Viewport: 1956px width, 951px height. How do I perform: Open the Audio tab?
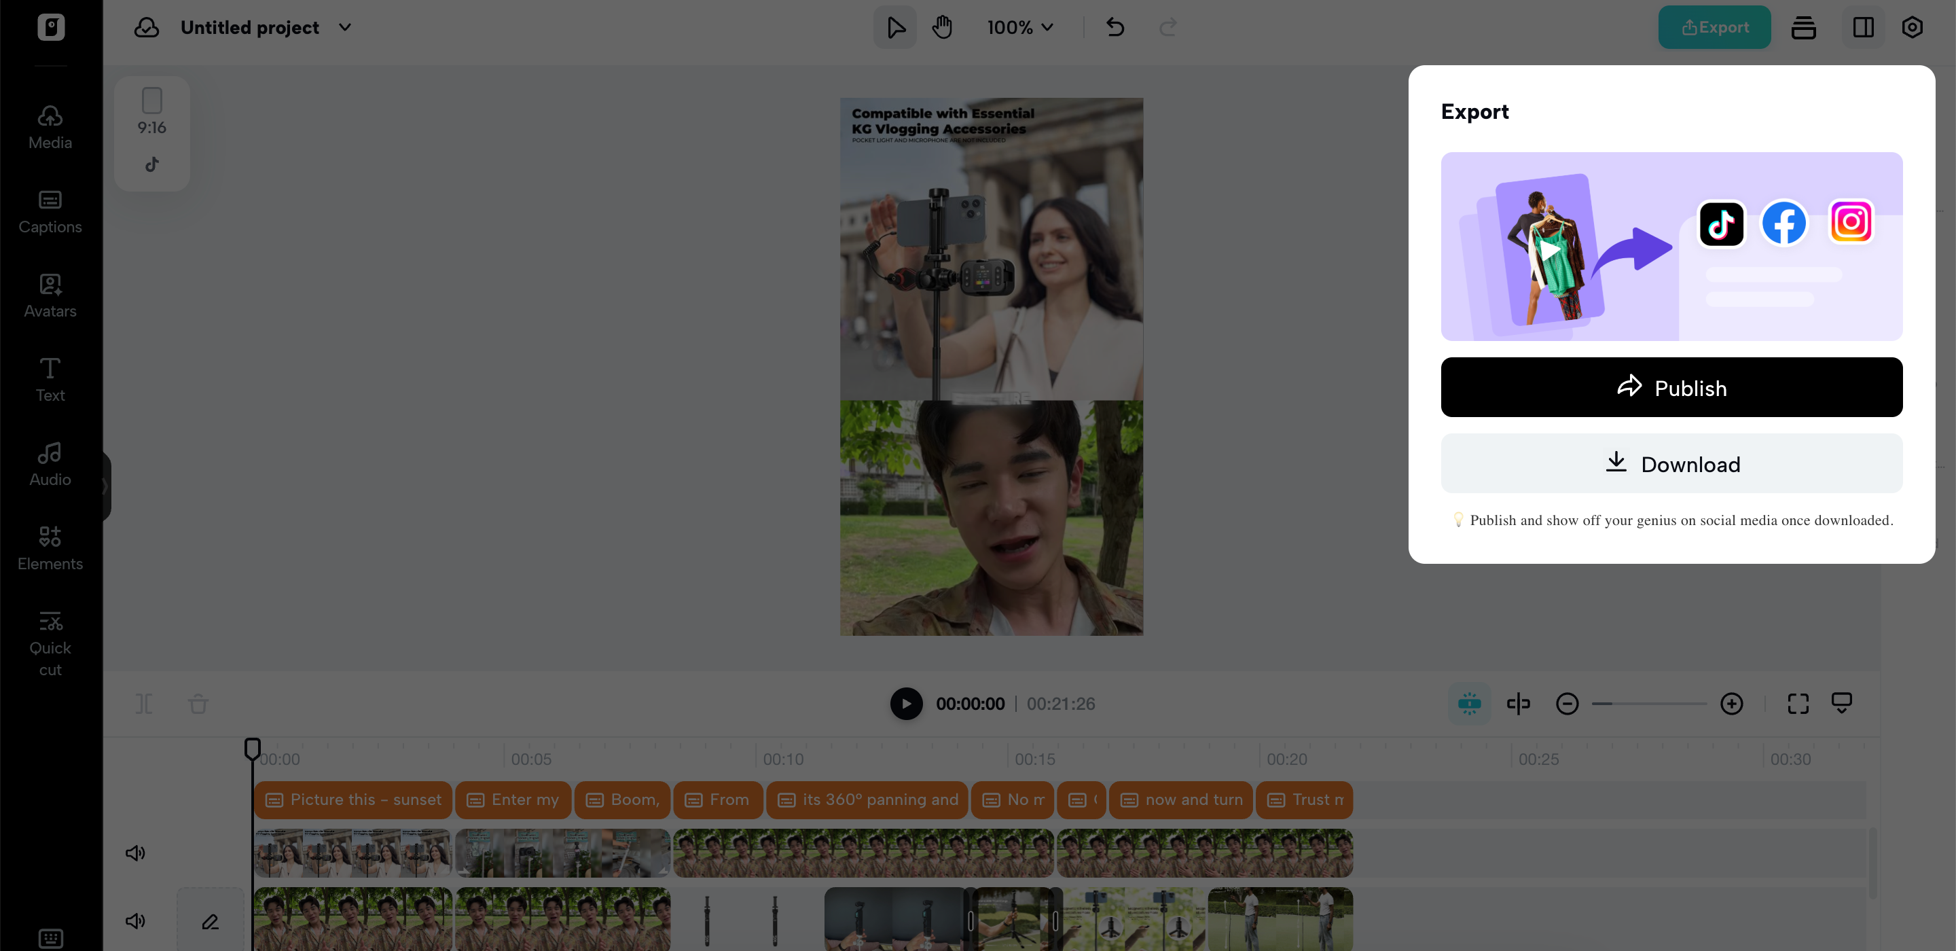click(50, 464)
